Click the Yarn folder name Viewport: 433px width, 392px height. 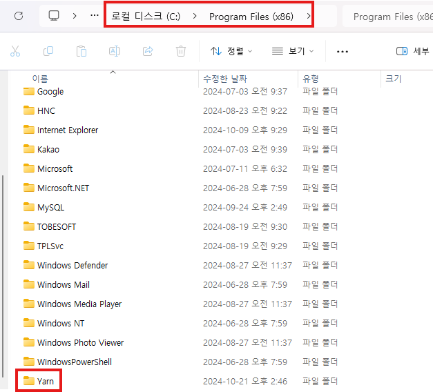click(x=46, y=382)
